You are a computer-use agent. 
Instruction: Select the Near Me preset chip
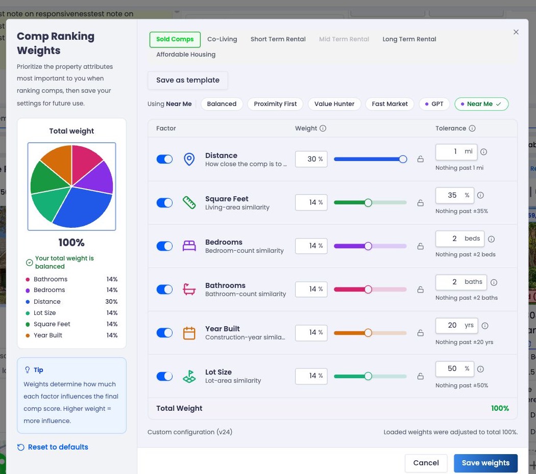(481, 104)
